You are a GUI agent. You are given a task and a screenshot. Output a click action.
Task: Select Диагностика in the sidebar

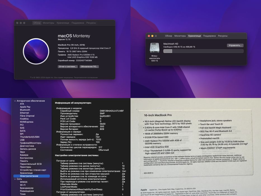(x=27, y=146)
